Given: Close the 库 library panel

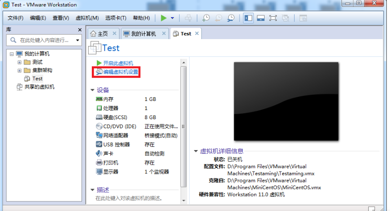Looking at the screenshot, I should [x=80, y=30].
